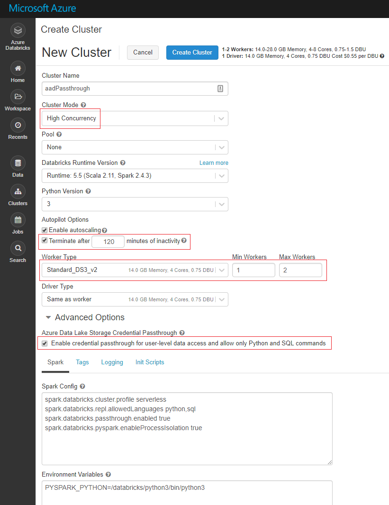The width and height of the screenshot is (389, 505).
Task: Open Databricks Runtime Version dropdown
Action: click(x=135, y=176)
